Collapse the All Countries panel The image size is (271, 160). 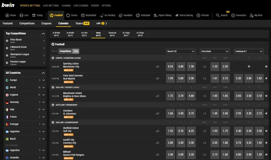click(x=43, y=73)
